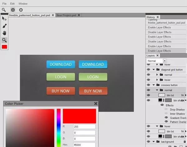Select first Disable Layer Effects history entry
187x147 pixels.
tap(166, 32)
